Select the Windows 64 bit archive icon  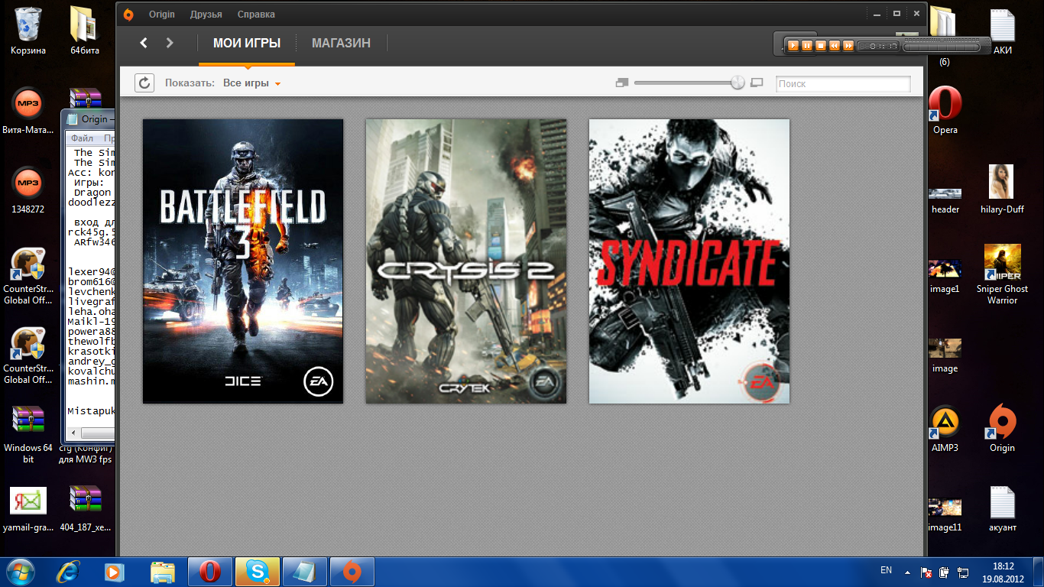tap(28, 433)
